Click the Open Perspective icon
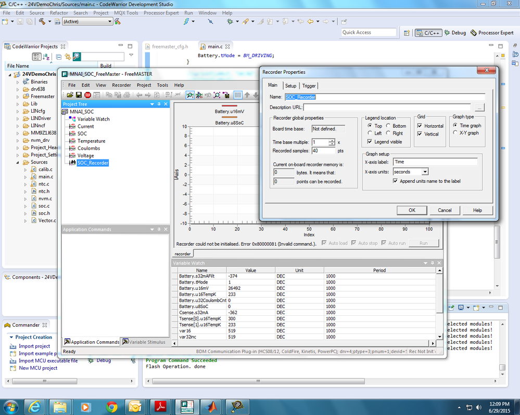 pos(407,33)
